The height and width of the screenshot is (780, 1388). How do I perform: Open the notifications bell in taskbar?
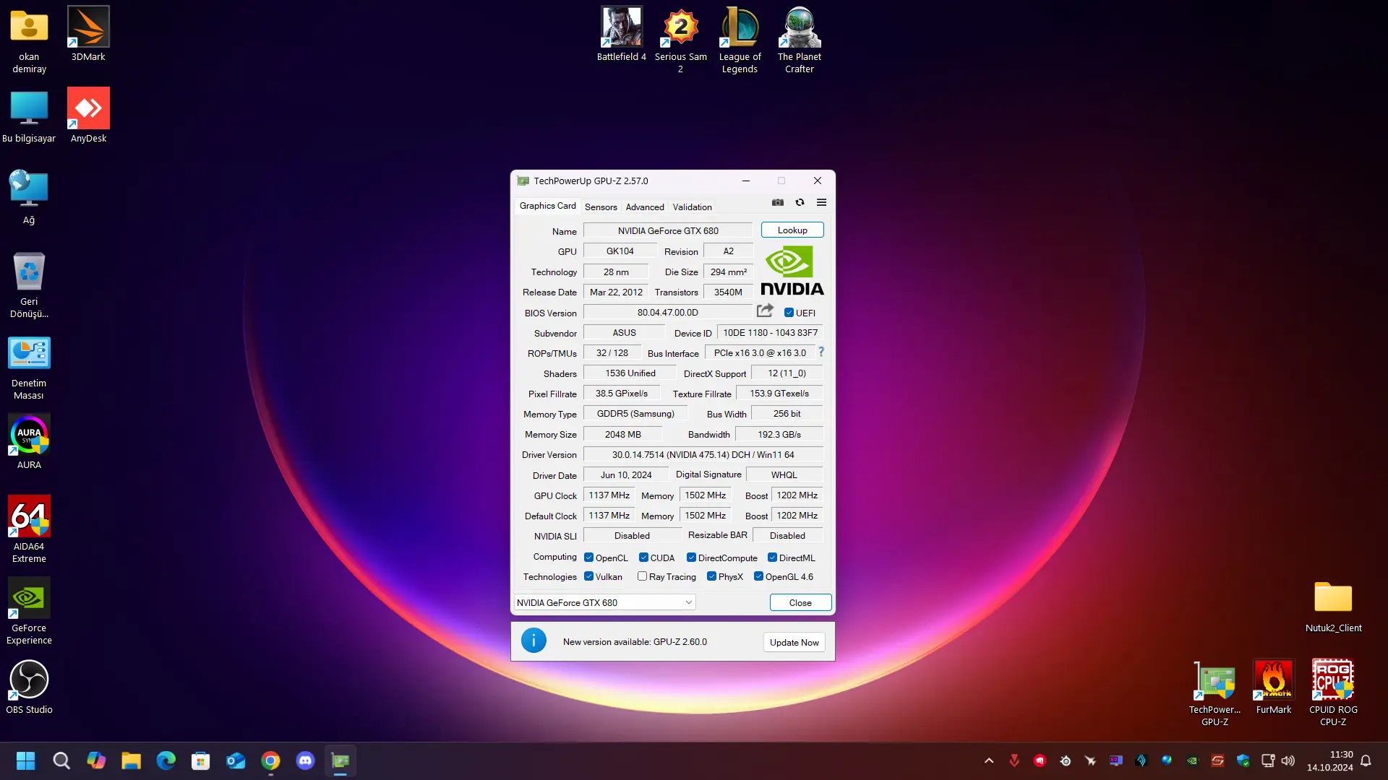click(x=1366, y=760)
